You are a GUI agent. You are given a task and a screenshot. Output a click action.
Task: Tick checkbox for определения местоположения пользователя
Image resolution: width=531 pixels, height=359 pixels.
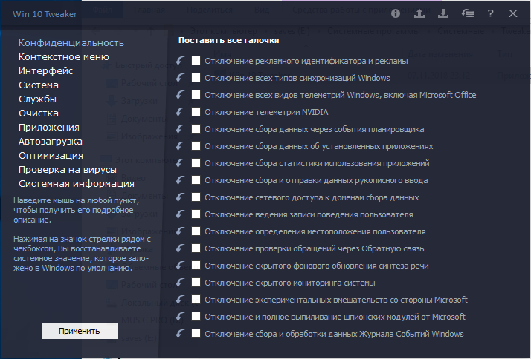tap(196, 231)
